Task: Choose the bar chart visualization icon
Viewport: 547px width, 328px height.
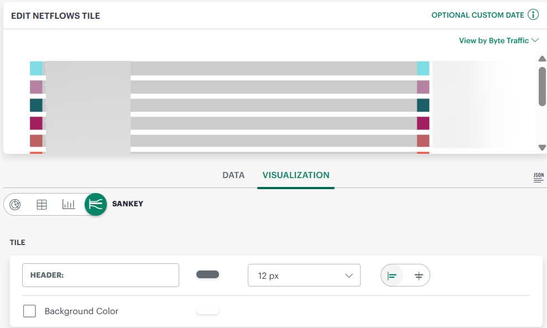Action: [69, 205]
